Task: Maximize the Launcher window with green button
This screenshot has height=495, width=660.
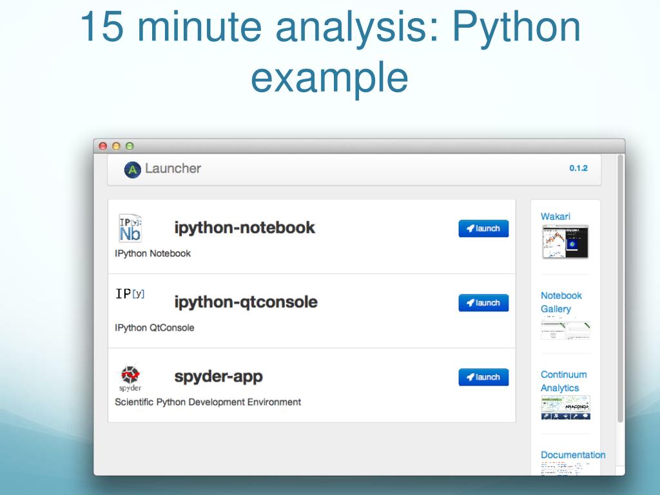Action: tap(130, 146)
